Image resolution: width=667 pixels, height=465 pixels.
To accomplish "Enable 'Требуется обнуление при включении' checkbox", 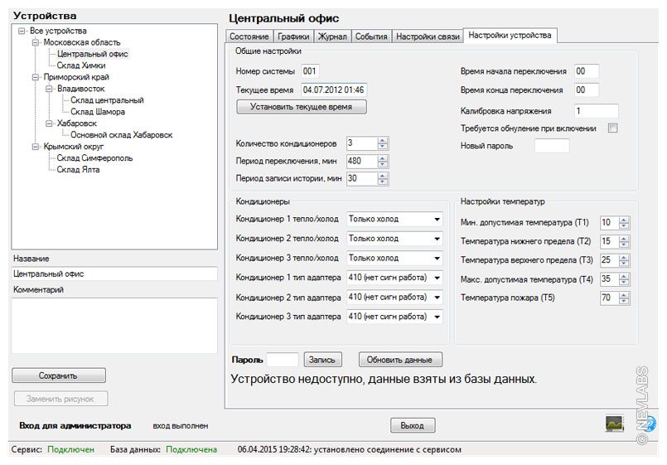I will 613,128.
